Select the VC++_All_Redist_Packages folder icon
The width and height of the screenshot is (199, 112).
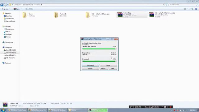click(x=88, y=15)
